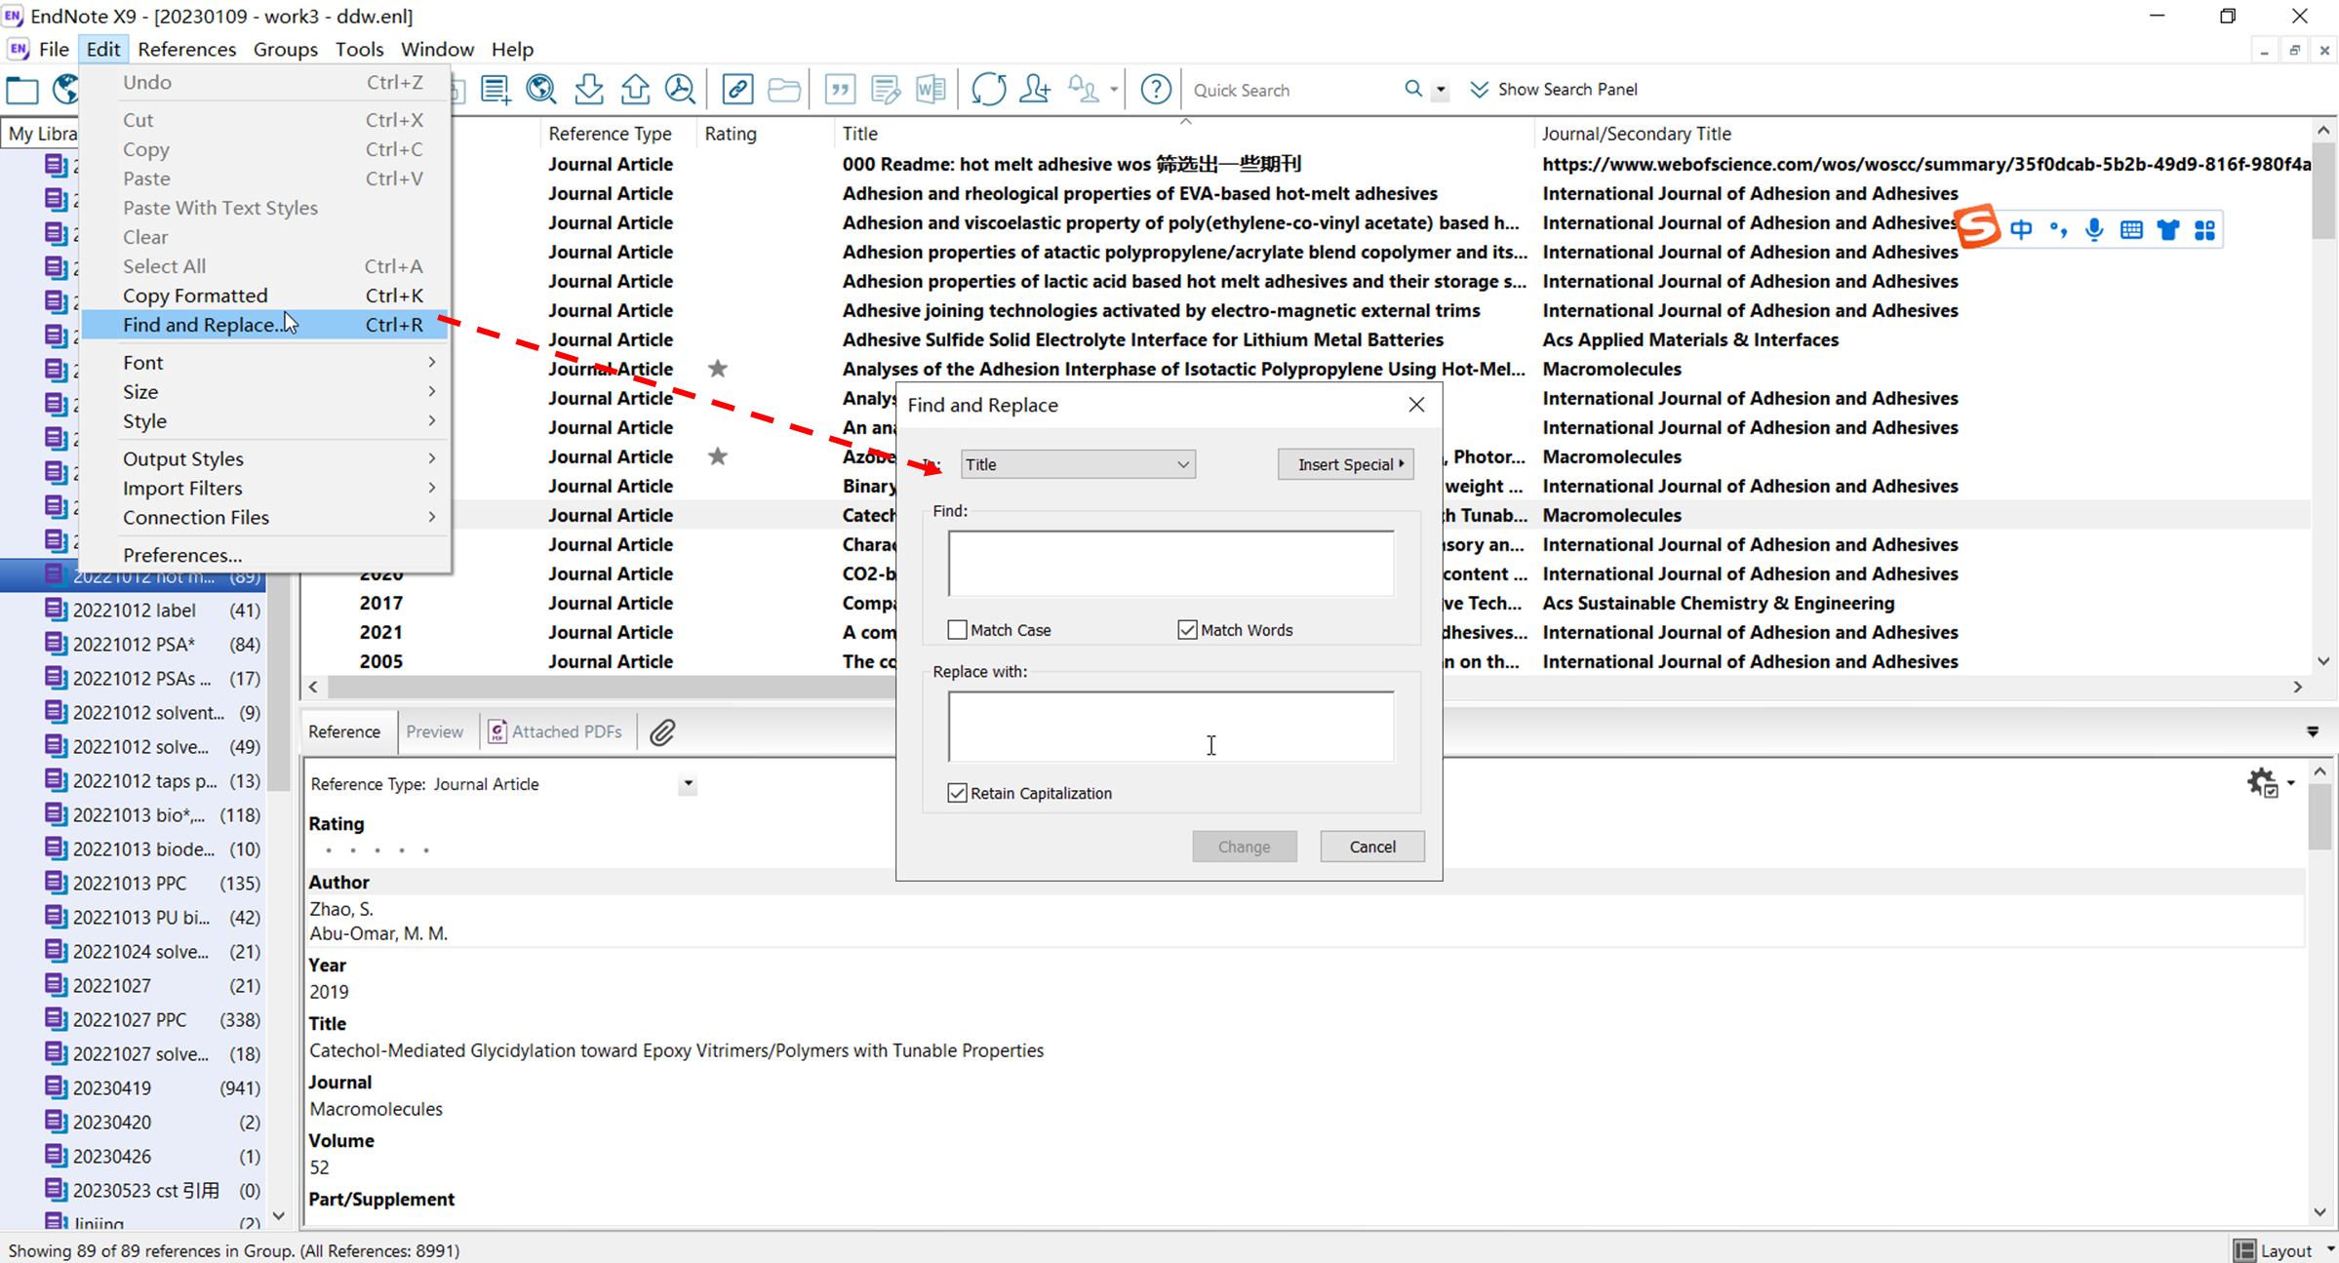The image size is (2339, 1263).
Task: Open Preferences from the Edit menu
Action: click(265, 555)
